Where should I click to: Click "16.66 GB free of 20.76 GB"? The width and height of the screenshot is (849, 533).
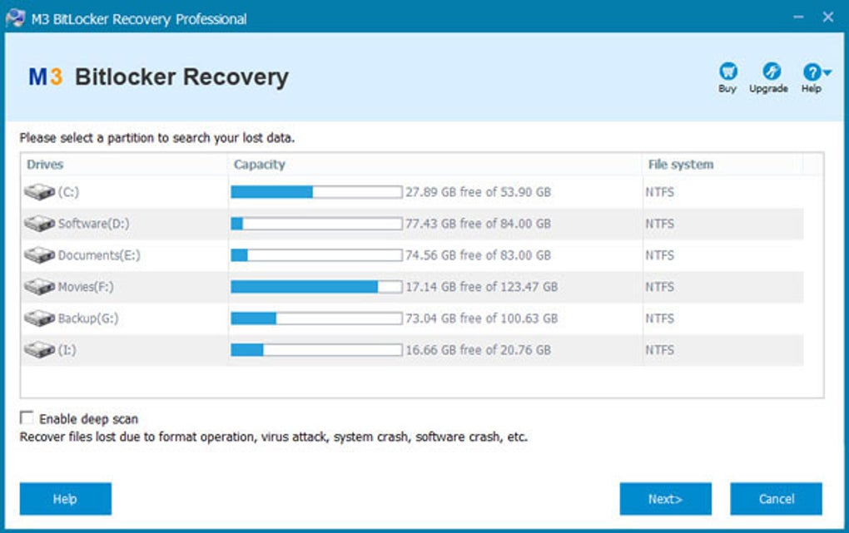(x=478, y=349)
